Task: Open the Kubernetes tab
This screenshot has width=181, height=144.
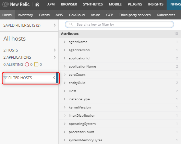Action: coord(166,15)
